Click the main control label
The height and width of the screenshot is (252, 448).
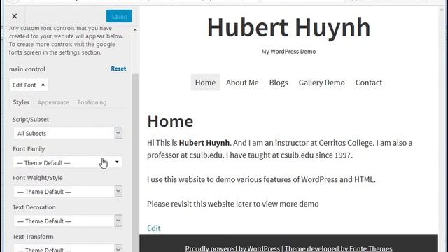tap(27, 69)
